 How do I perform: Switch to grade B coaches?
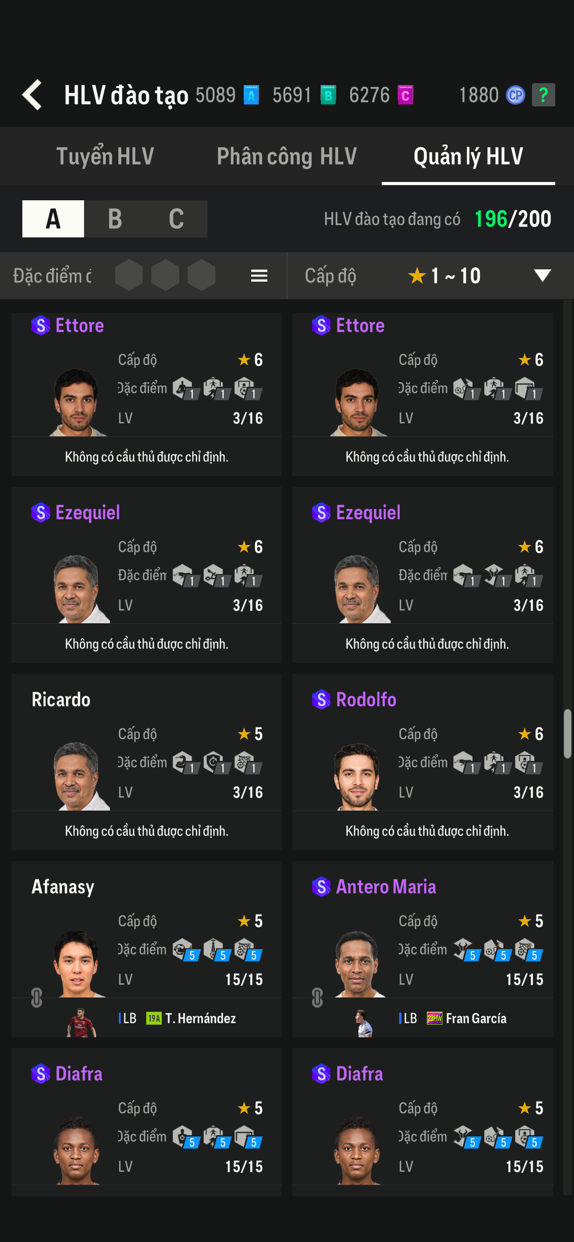pos(115,219)
